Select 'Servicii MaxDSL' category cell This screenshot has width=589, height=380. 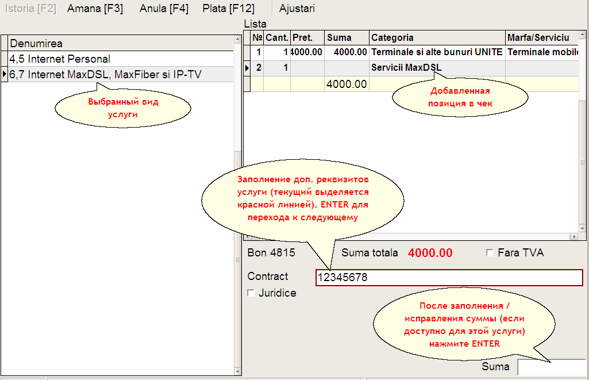437,68
